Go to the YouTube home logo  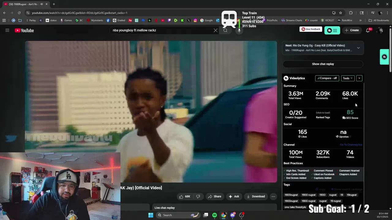(24, 30)
